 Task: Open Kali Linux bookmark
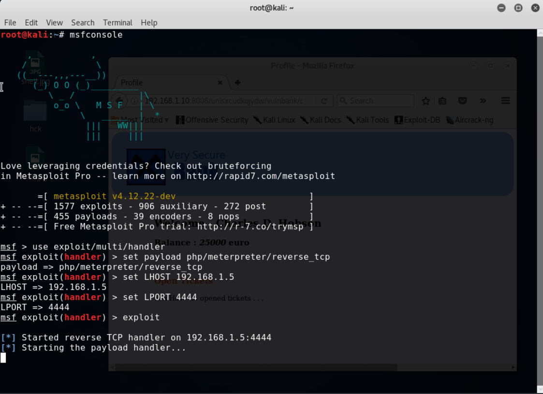pyautogui.click(x=274, y=120)
